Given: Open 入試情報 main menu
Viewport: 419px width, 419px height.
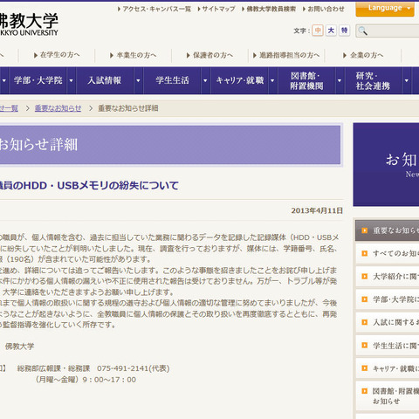Looking at the screenshot, I should point(105,80).
